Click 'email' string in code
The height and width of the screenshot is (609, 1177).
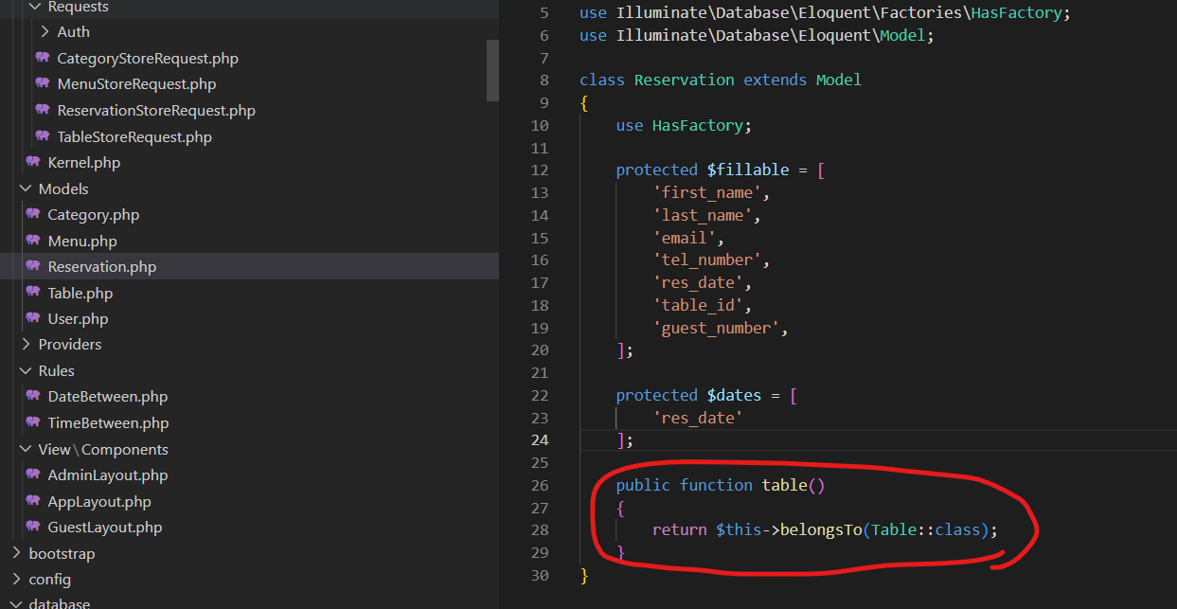coord(684,238)
